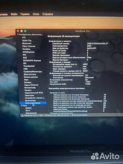Select Карты Ethernet in the sidebar
Screen dimensions: 123x164
[x=31, y=85]
